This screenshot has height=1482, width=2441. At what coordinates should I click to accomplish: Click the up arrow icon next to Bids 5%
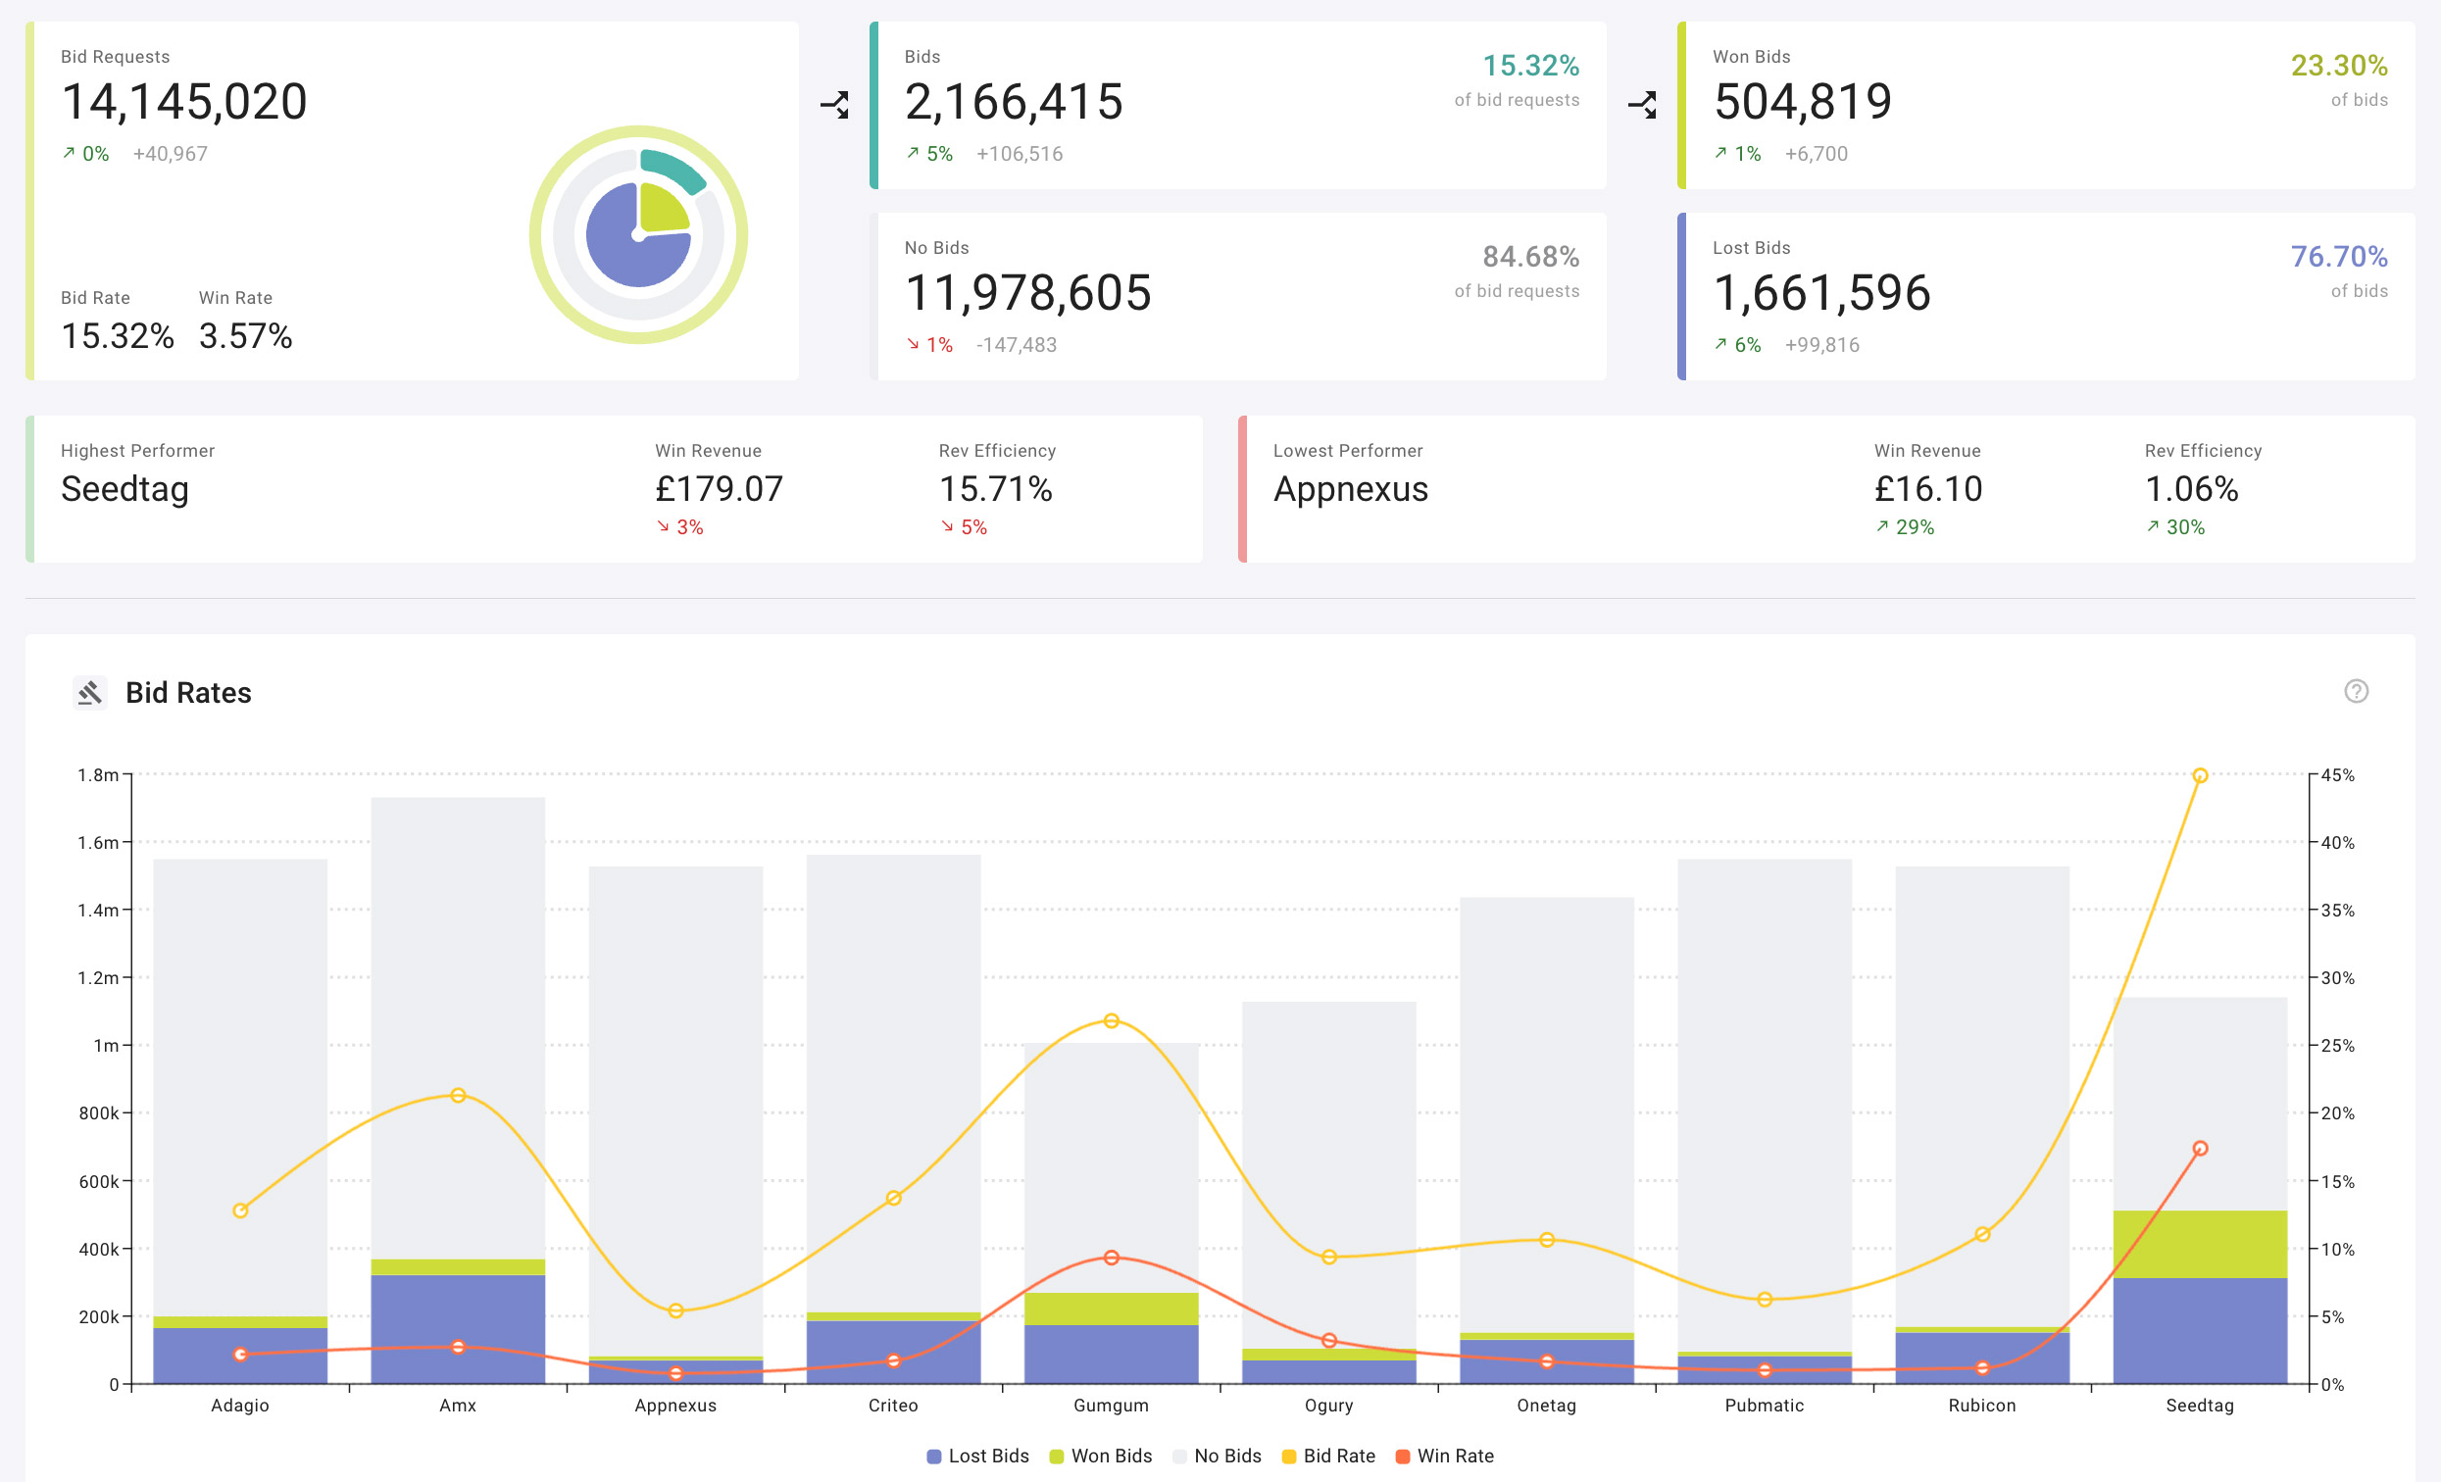913,154
